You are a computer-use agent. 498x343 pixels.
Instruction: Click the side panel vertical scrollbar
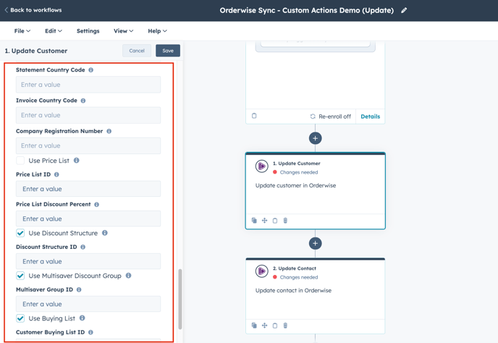180,299
